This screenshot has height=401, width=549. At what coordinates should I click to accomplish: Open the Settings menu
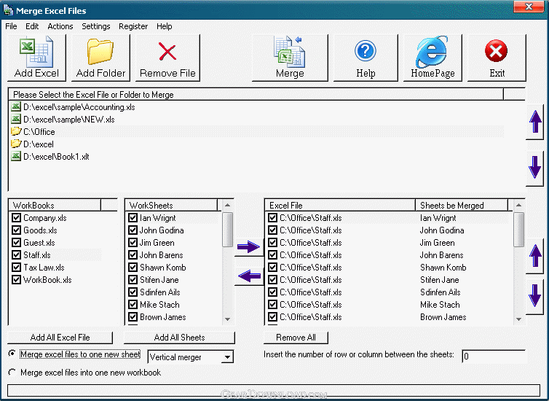[x=96, y=26]
